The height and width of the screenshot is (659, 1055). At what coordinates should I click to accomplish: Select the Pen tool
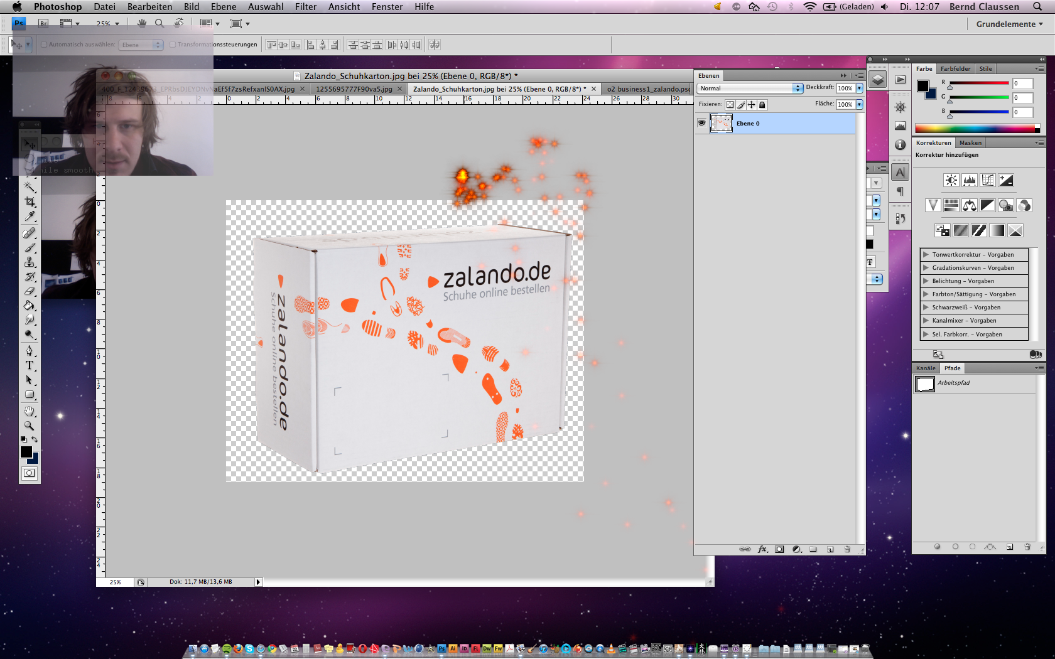click(x=30, y=350)
